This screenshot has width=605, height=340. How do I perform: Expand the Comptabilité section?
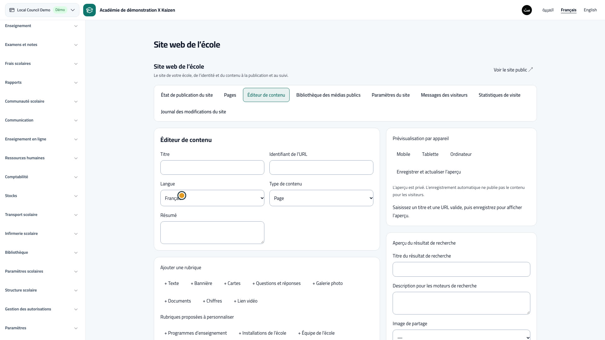point(41,177)
